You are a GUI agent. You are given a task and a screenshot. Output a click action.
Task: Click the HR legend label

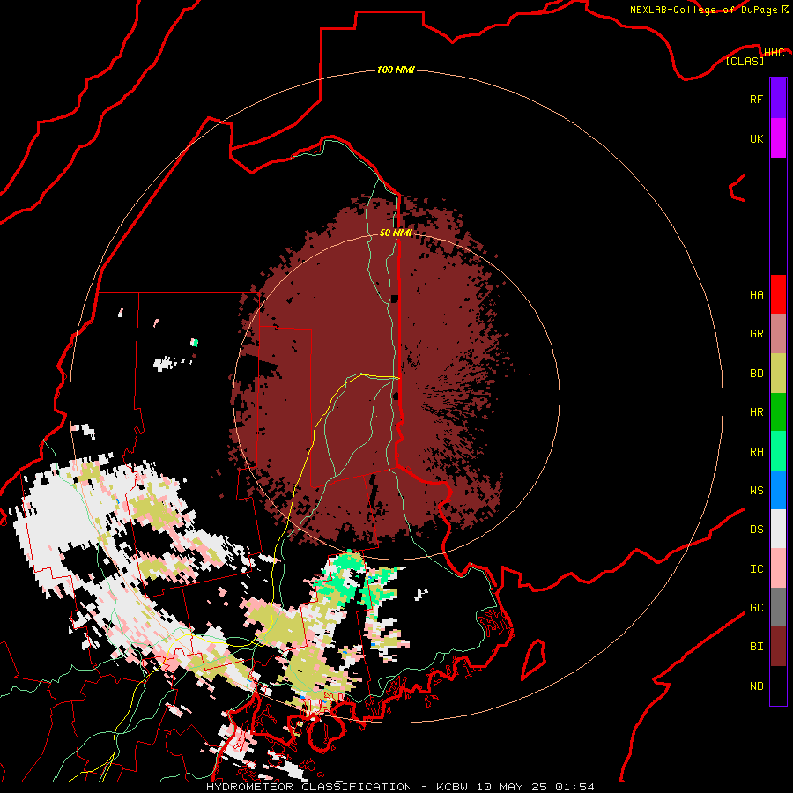[756, 412]
